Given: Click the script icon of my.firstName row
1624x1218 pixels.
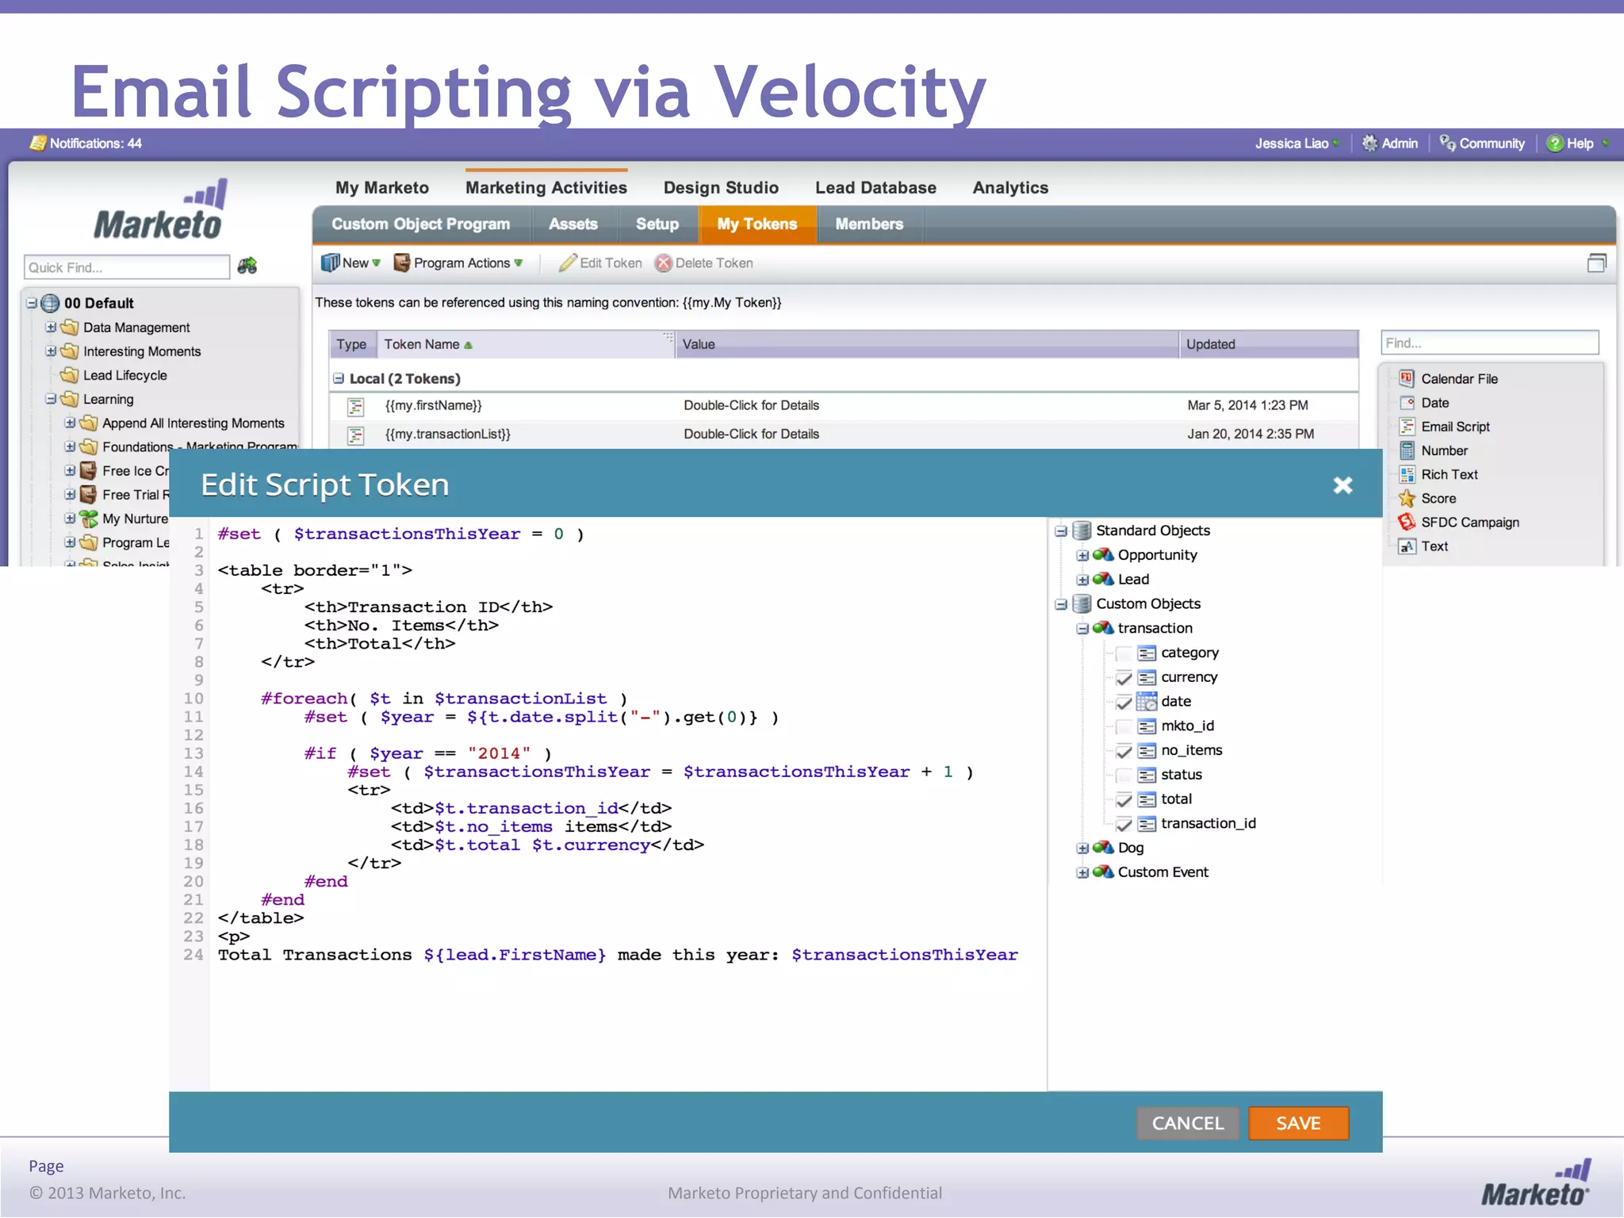Looking at the screenshot, I should [356, 407].
